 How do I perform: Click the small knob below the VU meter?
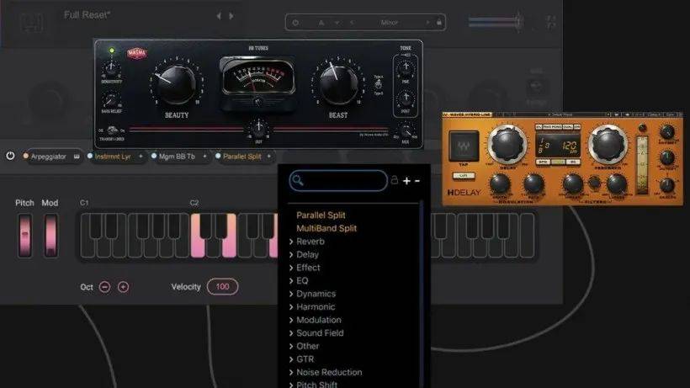257,102
